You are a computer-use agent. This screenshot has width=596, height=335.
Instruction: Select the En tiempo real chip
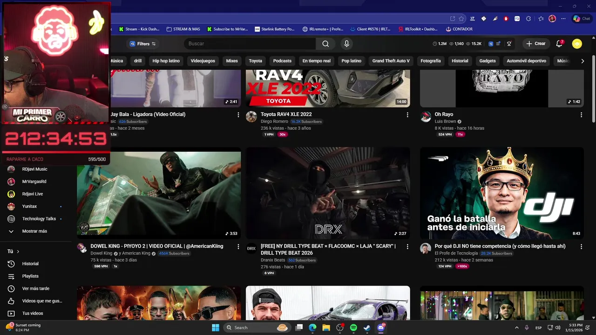[317, 61]
